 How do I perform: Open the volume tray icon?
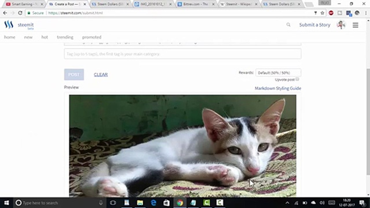pos(322,203)
